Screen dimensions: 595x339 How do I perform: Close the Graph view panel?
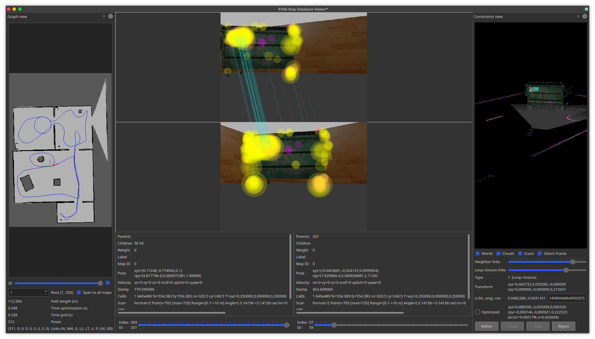click(x=111, y=16)
